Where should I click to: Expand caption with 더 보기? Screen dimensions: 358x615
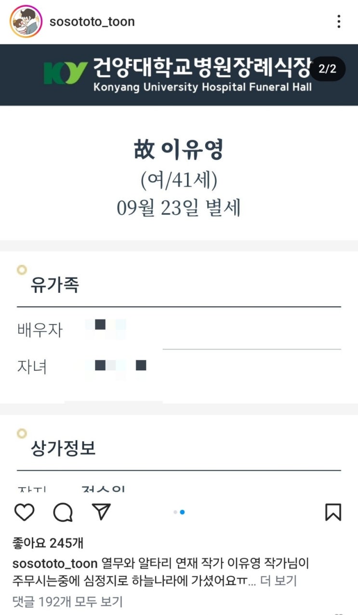pos(278,581)
